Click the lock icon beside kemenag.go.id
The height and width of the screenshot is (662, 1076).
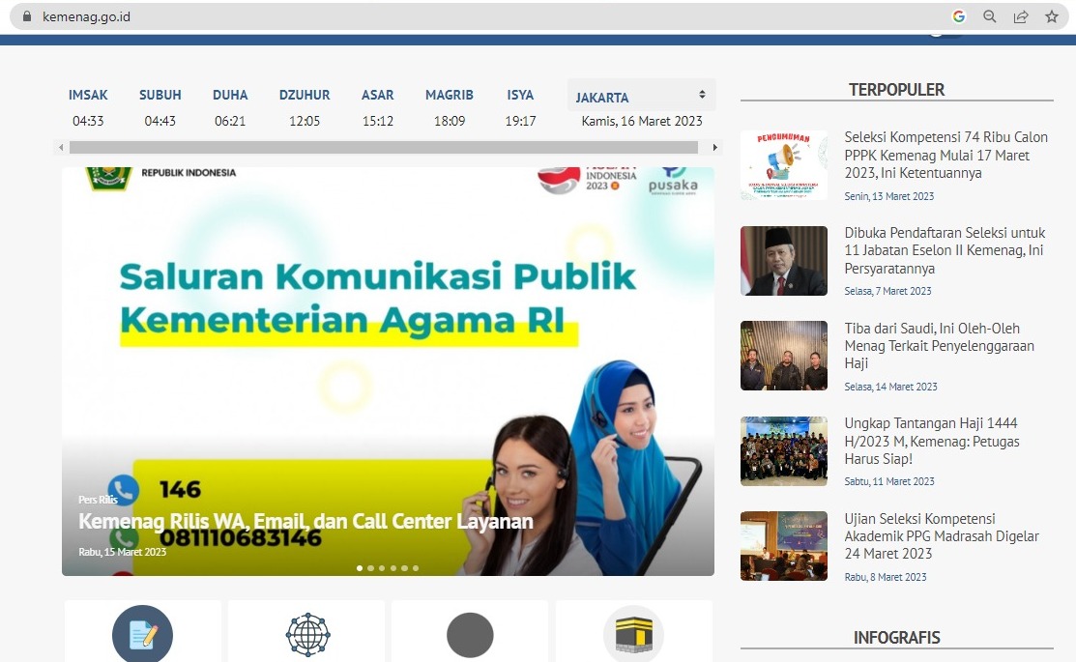click(27, 16)
